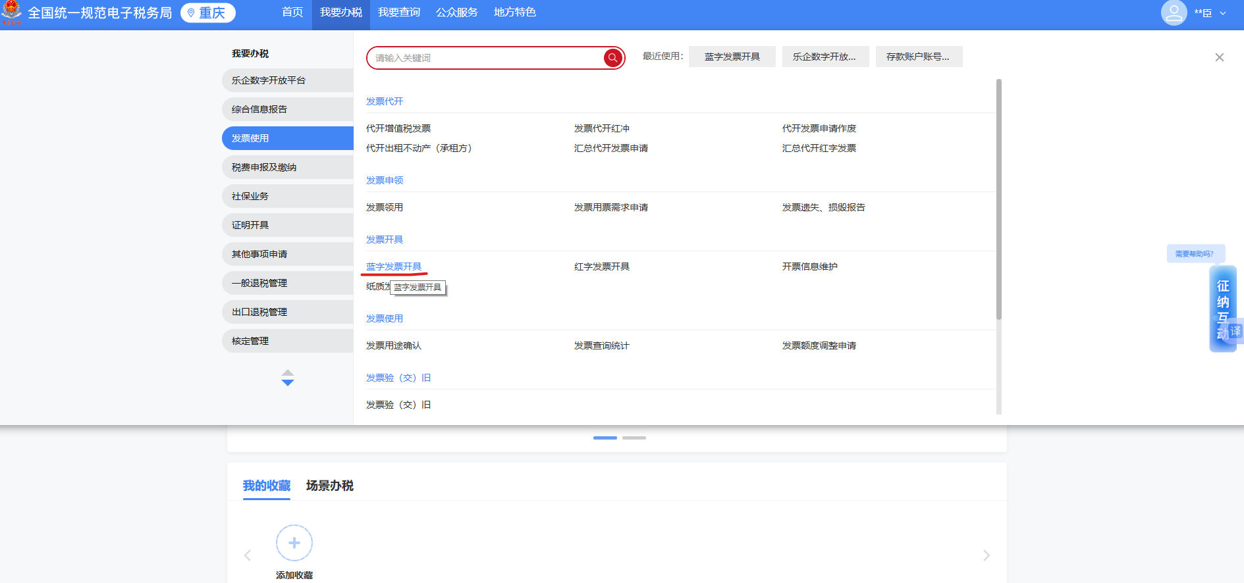Select 社保业务 in sidebar
This screenshot has height=583, width=1244.
[x=288, y=196]
